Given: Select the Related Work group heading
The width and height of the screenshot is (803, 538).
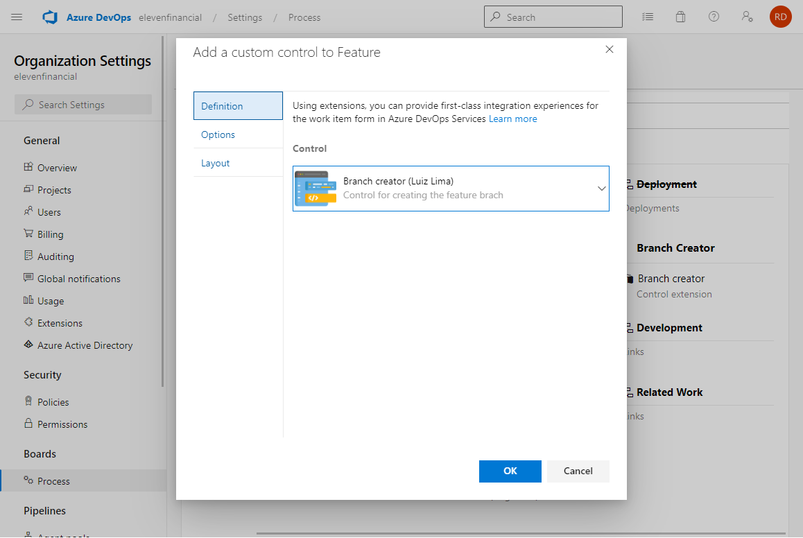Looking at the screenshot, I should 669,392.
